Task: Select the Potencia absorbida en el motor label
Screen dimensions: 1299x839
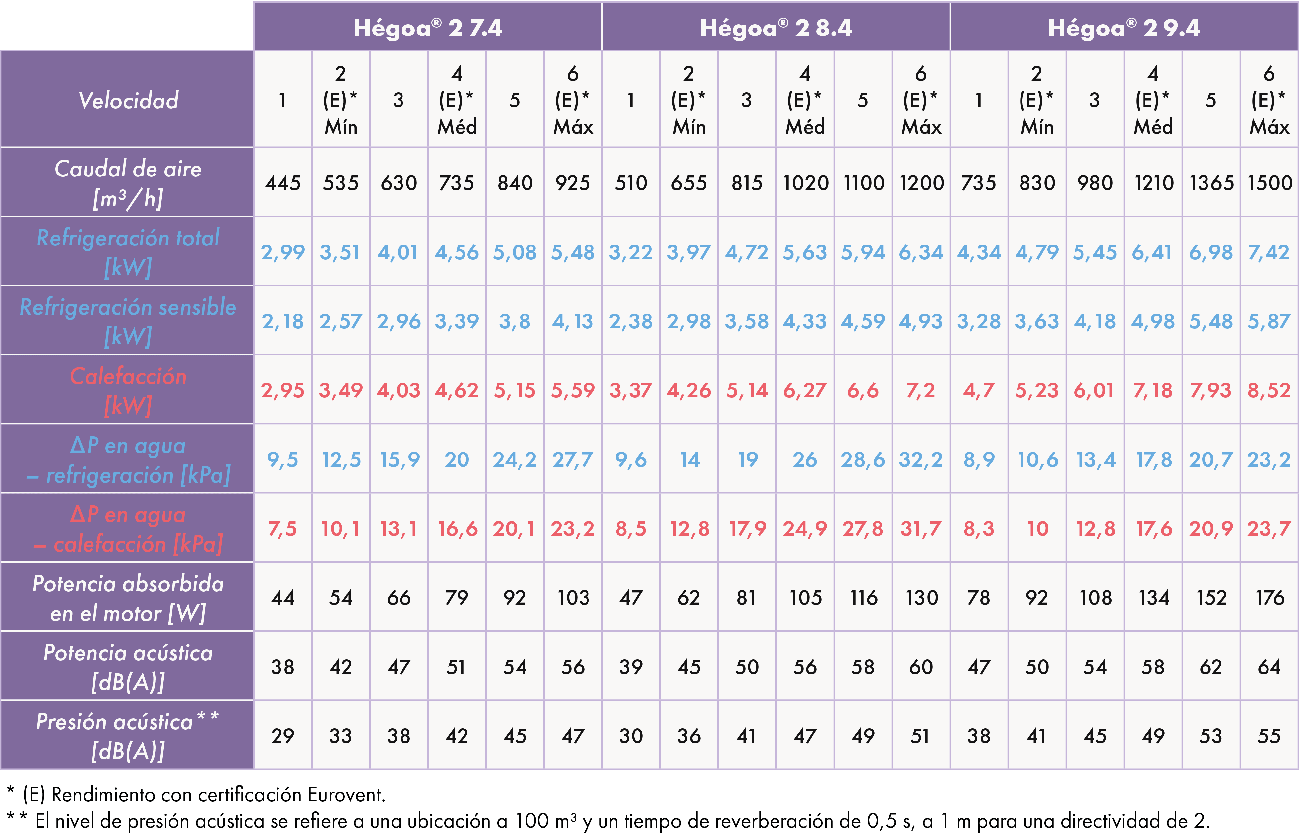Action: point(128,598)
